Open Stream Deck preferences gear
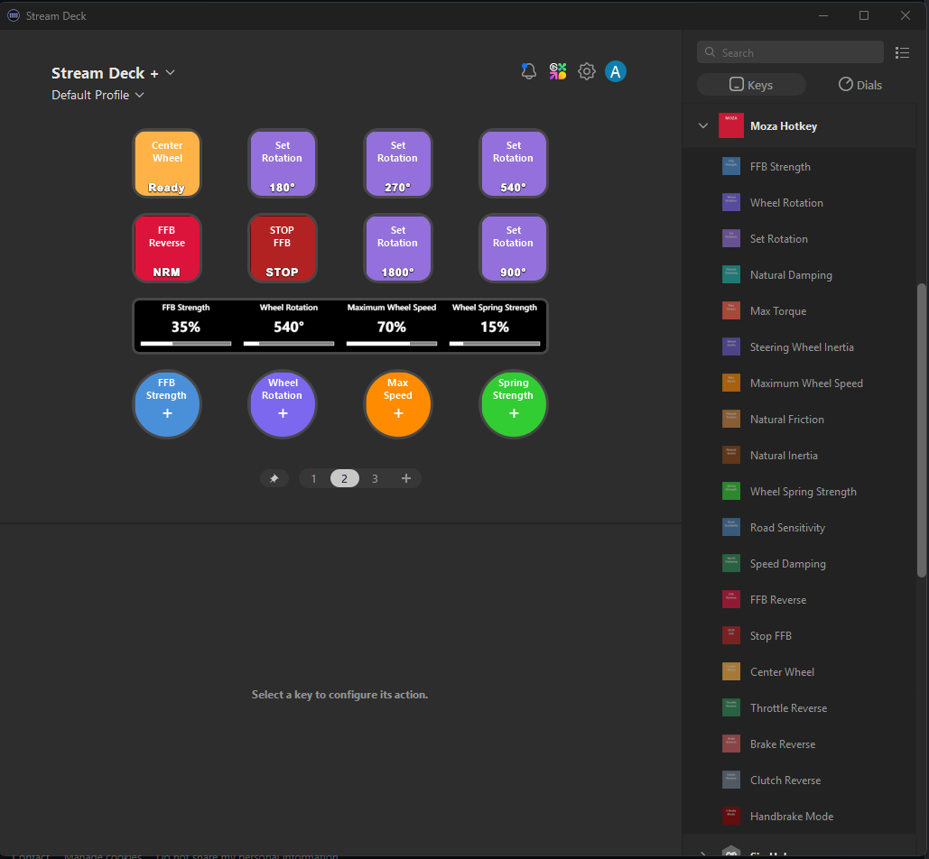Viewport: 929px width, 859px height. pos(587,71)
